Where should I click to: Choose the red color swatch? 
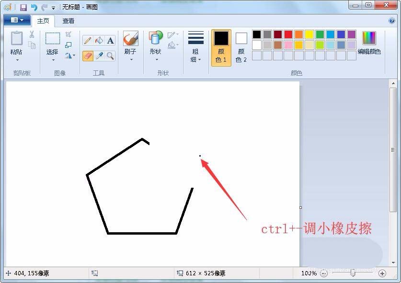288,34
